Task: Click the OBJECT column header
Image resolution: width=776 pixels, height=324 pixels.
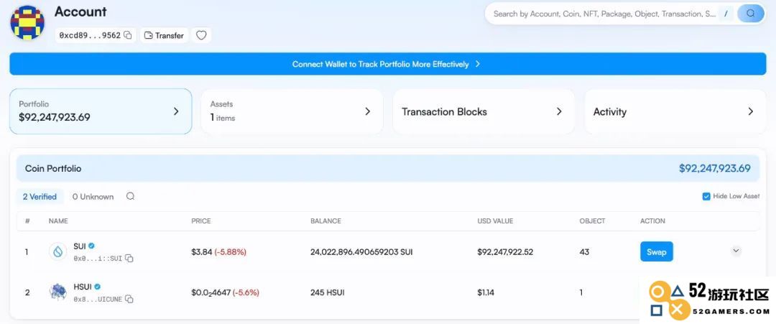Action: point(592,221)
